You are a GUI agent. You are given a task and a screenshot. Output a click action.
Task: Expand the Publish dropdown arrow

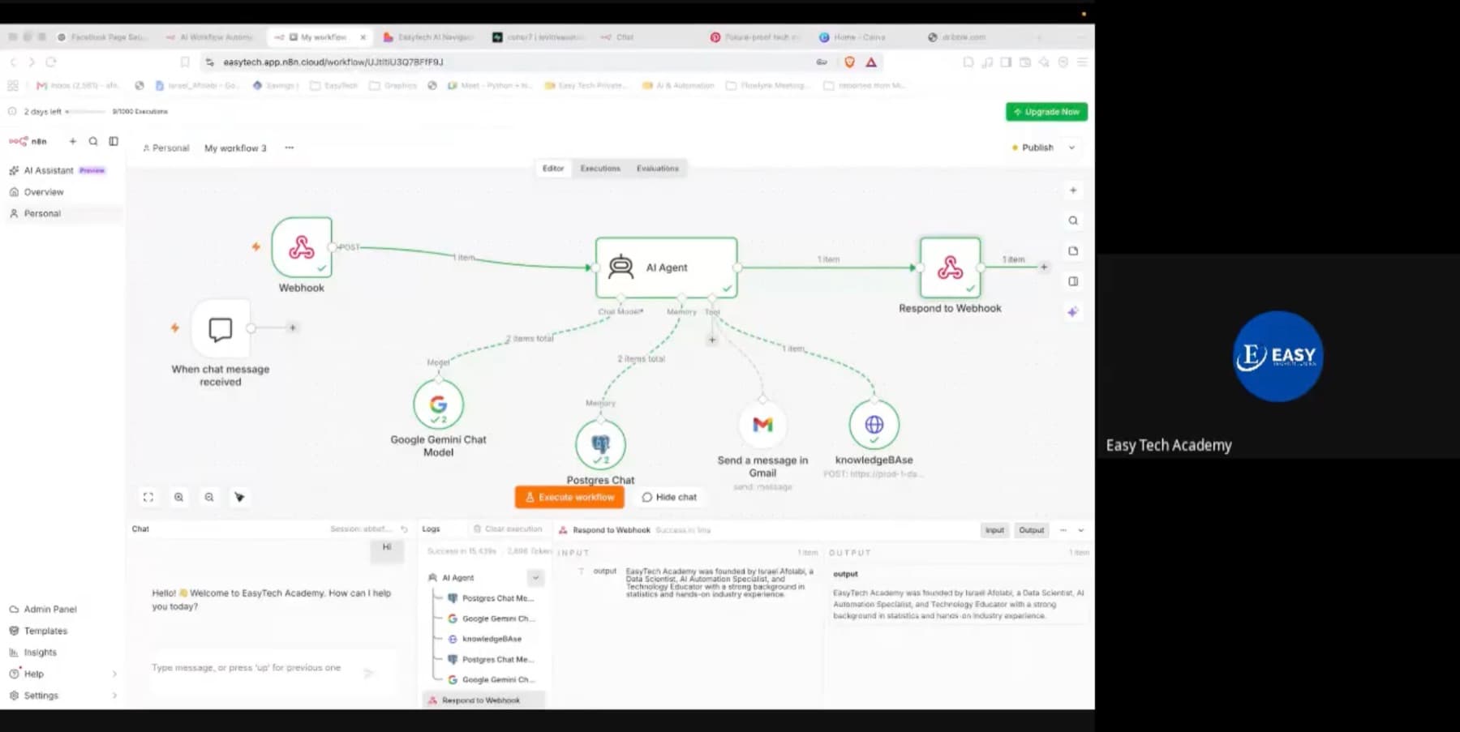(1071, 148)
